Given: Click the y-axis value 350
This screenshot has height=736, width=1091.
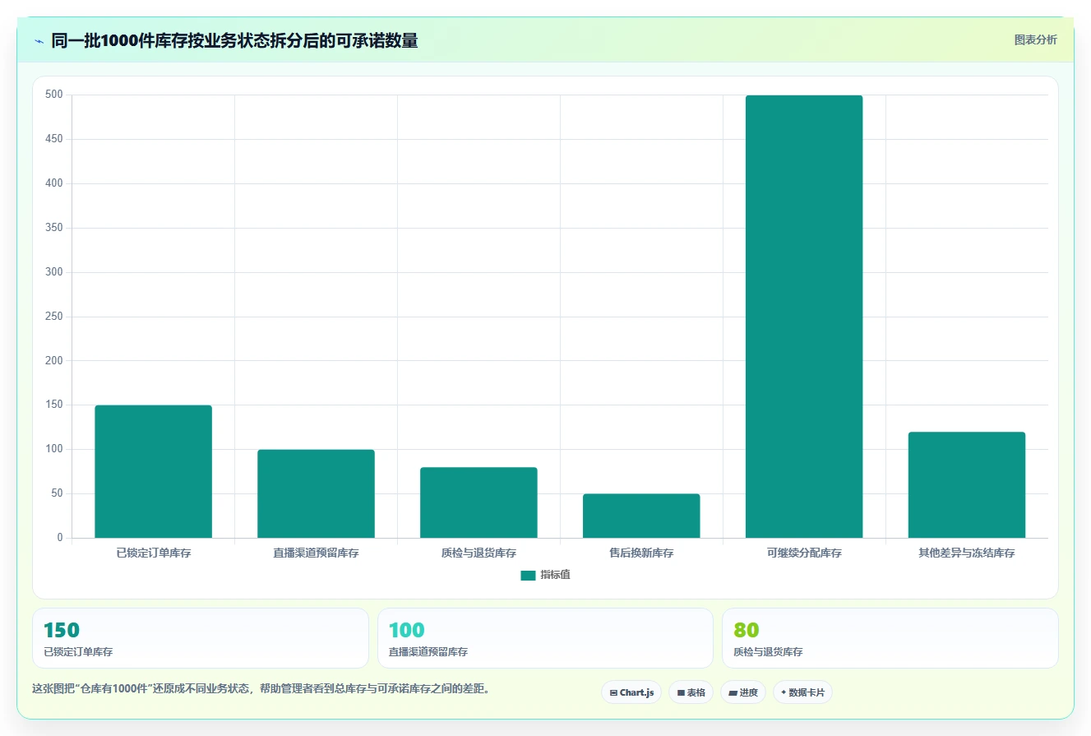Looking at the screenshot, I should [x=54, y=228].
